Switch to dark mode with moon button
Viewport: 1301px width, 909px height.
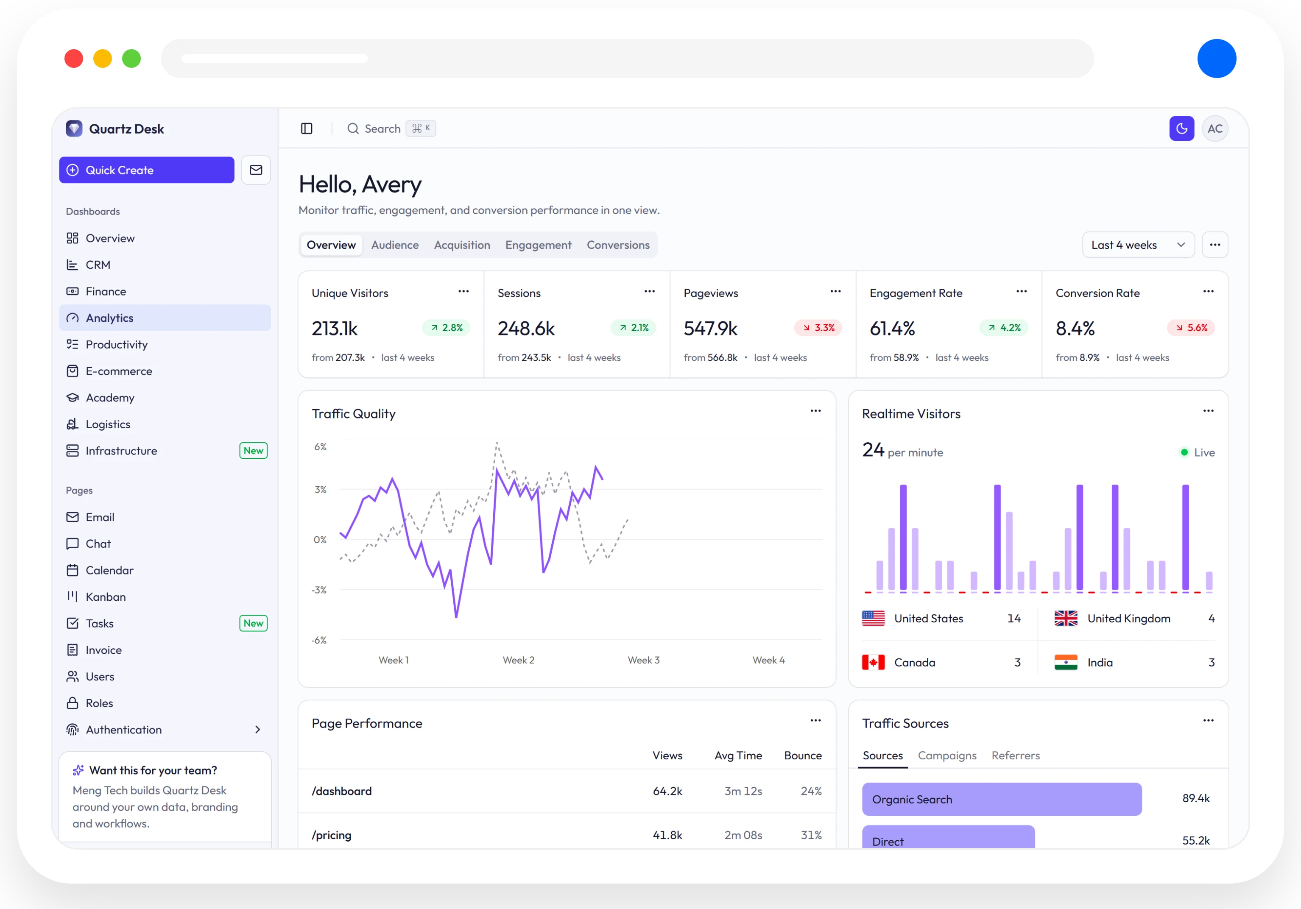point(1181,128)
